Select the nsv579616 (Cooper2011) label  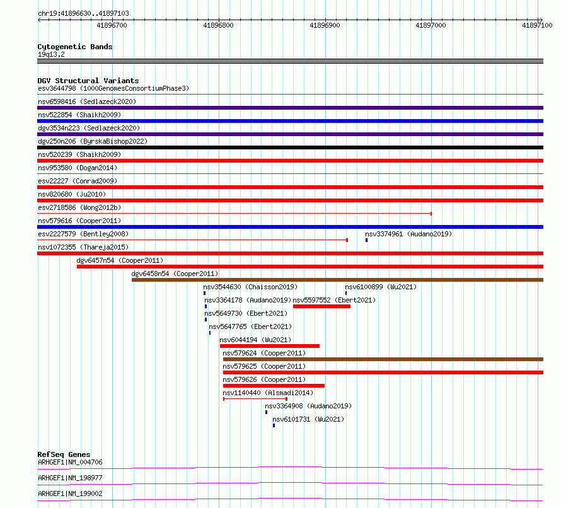(x=79, y=221)
